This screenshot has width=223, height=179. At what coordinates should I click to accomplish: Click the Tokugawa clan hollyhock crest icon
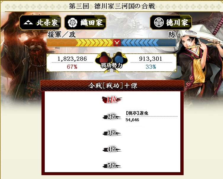point(158,22)
